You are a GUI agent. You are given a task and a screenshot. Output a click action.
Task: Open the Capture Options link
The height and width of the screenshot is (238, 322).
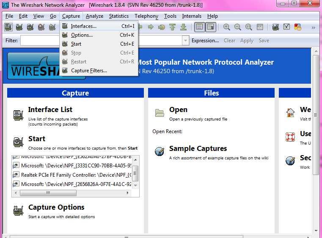point(56,207)
